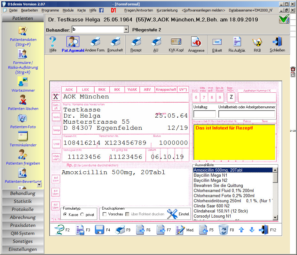Click the F3 document save icon
Viewport: 297px width, 255px height.
(x=80, y=230)
